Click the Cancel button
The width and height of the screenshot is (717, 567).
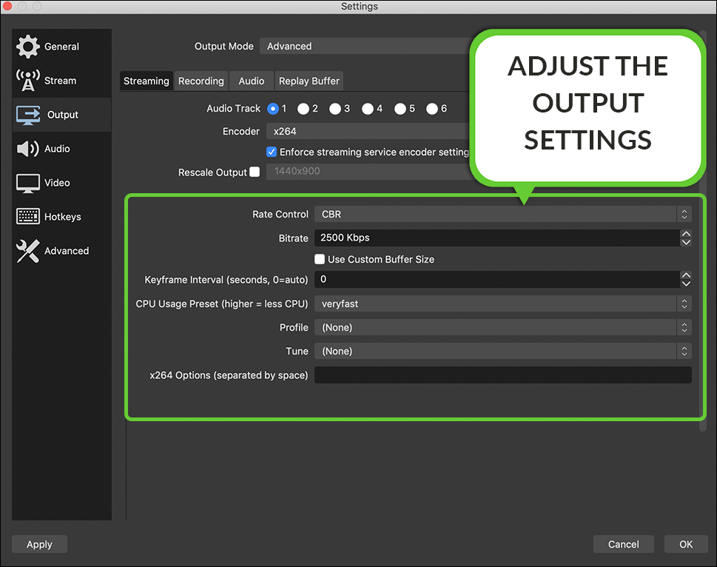623,544
